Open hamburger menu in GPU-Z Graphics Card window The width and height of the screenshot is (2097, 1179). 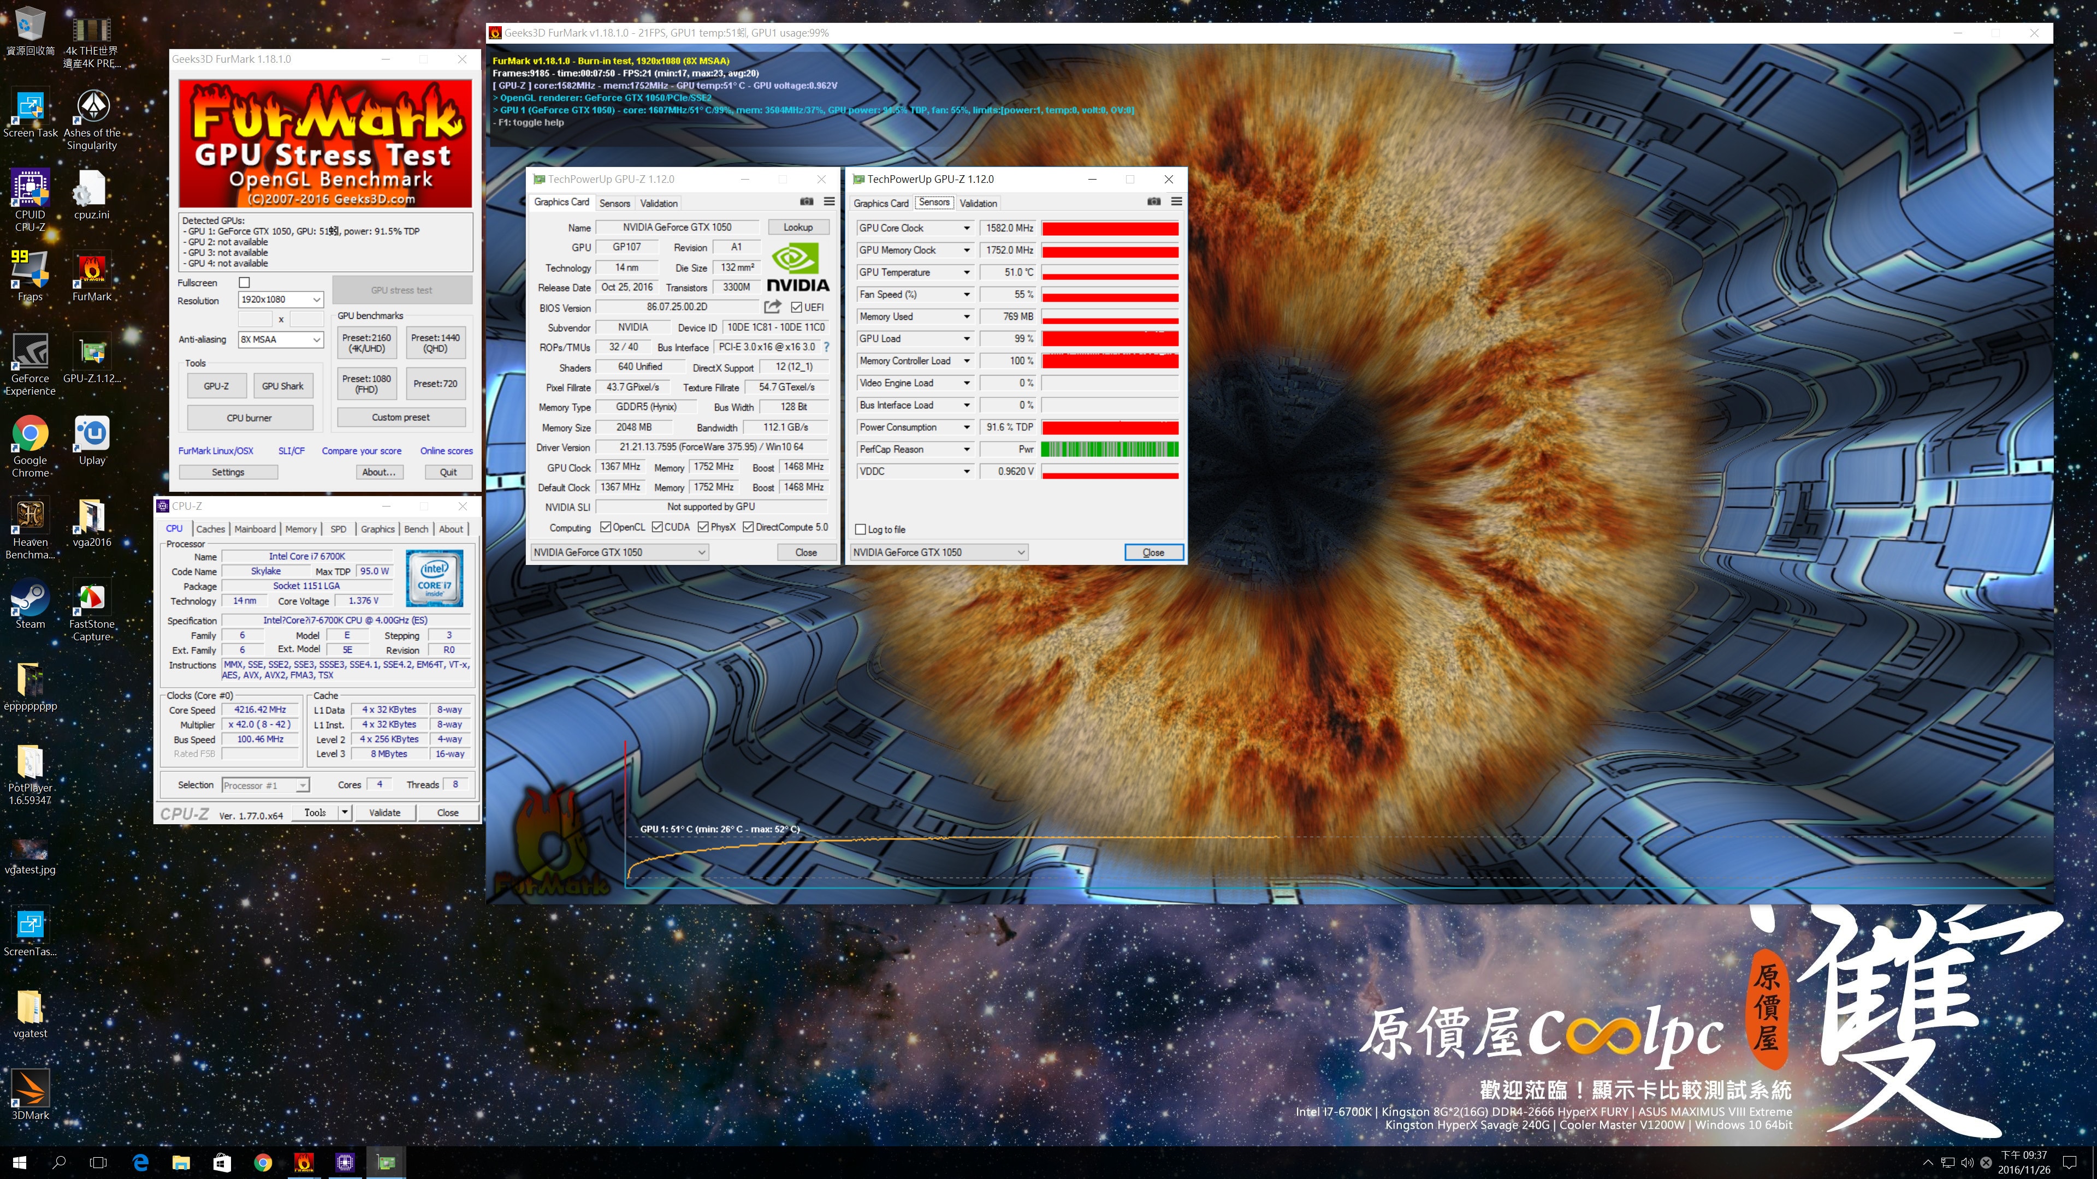[x=829, y=202]
